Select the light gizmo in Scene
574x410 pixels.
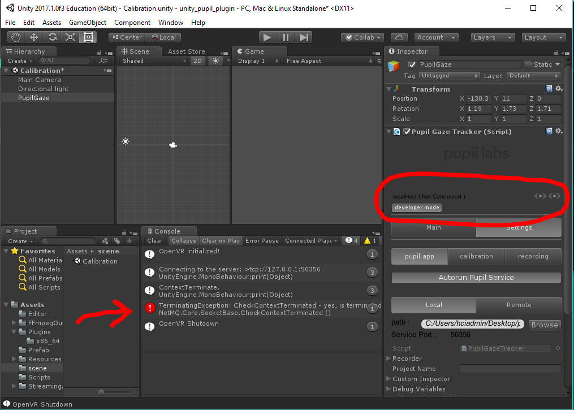pyautogui.click(x=126, y=141)
